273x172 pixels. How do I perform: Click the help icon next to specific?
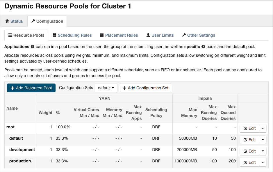(x=203, y=46)
